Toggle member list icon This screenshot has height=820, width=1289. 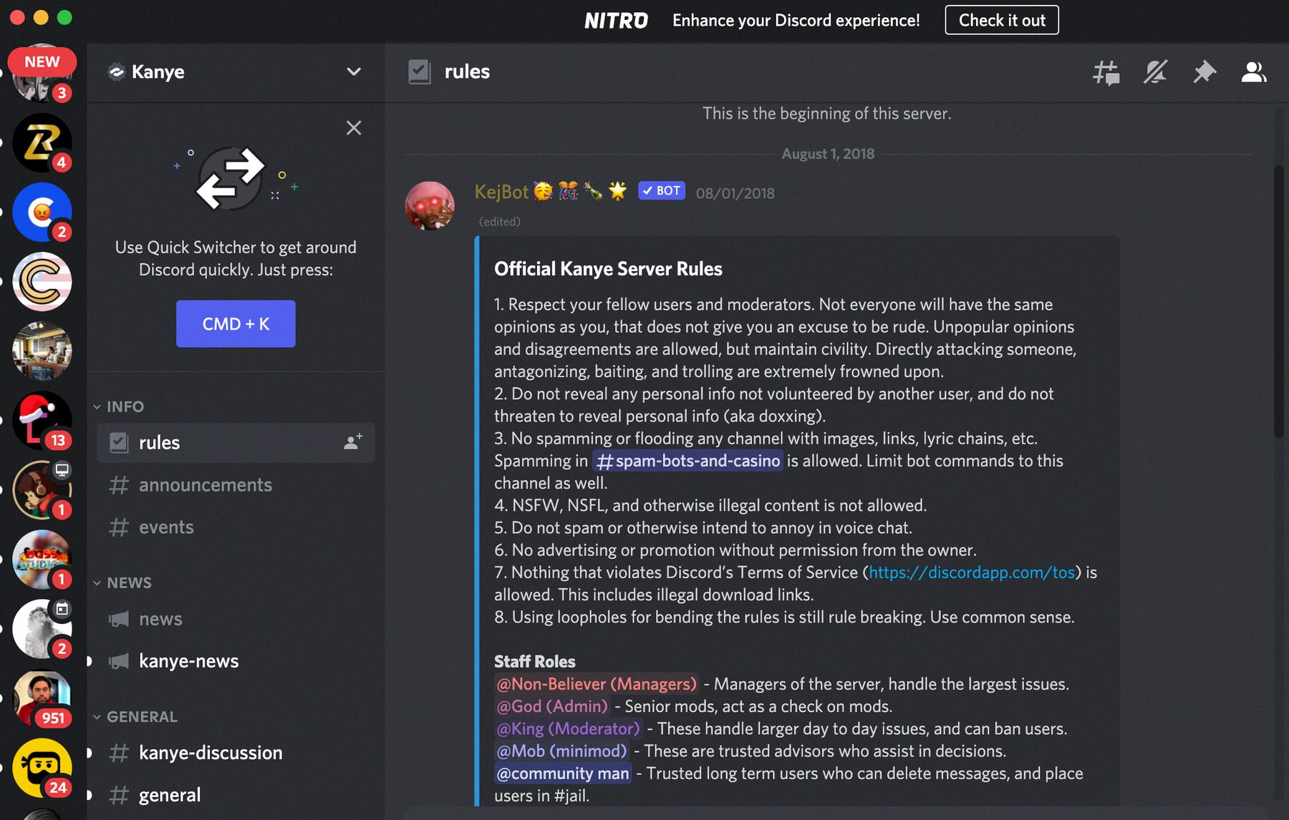click(x=1254, y=72)
